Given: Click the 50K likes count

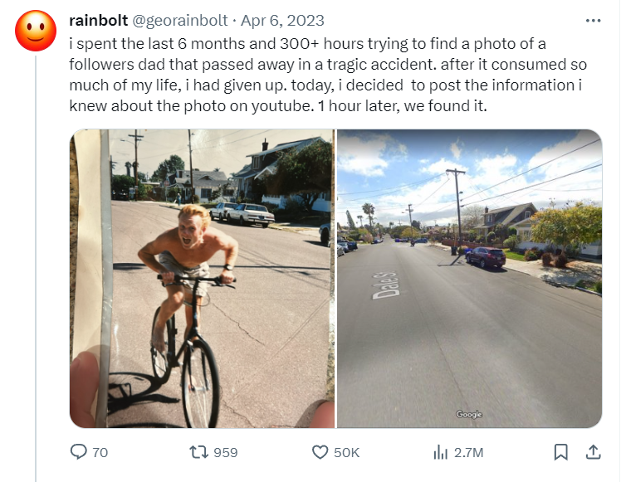Looking at the screenshot, I should tap(346, 452).
